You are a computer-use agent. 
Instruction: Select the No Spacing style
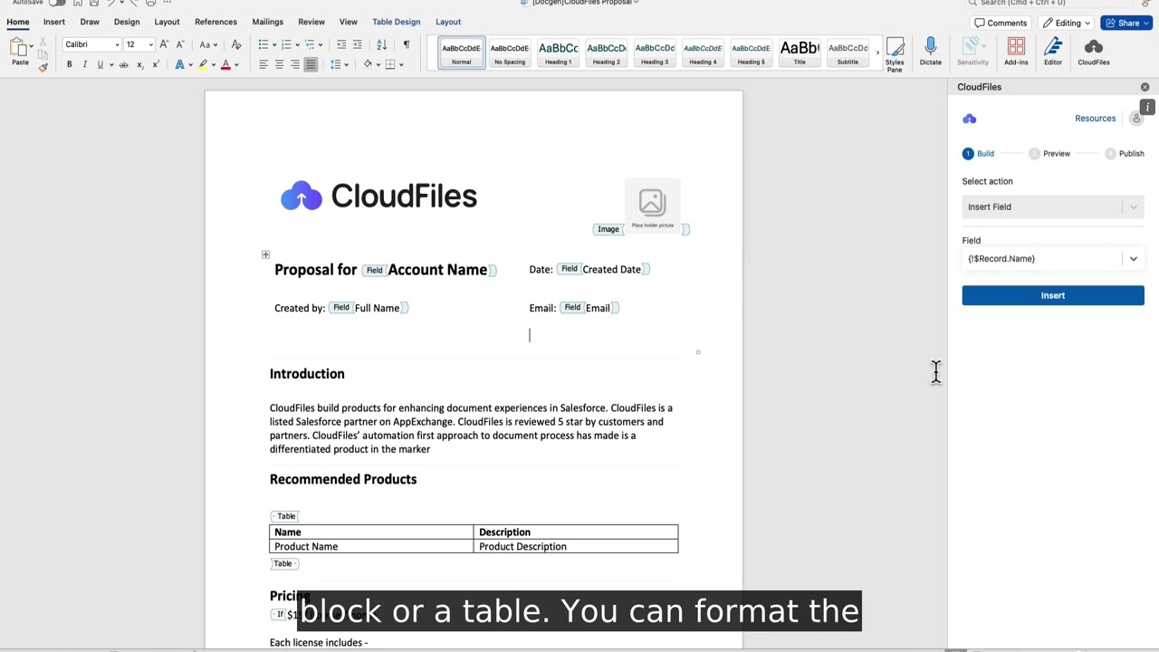tap(509, 53)
